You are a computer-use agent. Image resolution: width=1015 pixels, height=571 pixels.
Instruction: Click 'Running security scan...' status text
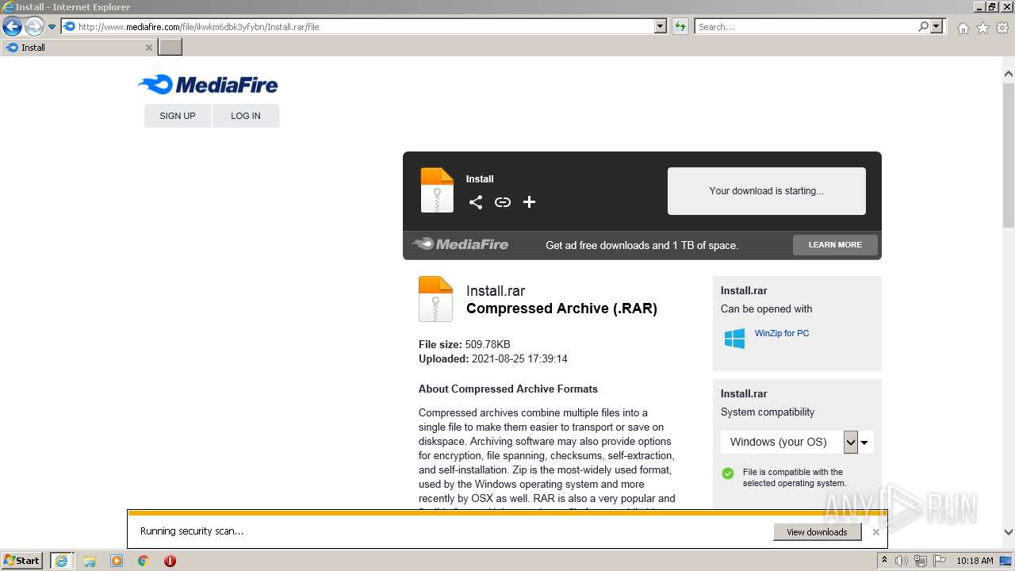(x=192, y=531)
